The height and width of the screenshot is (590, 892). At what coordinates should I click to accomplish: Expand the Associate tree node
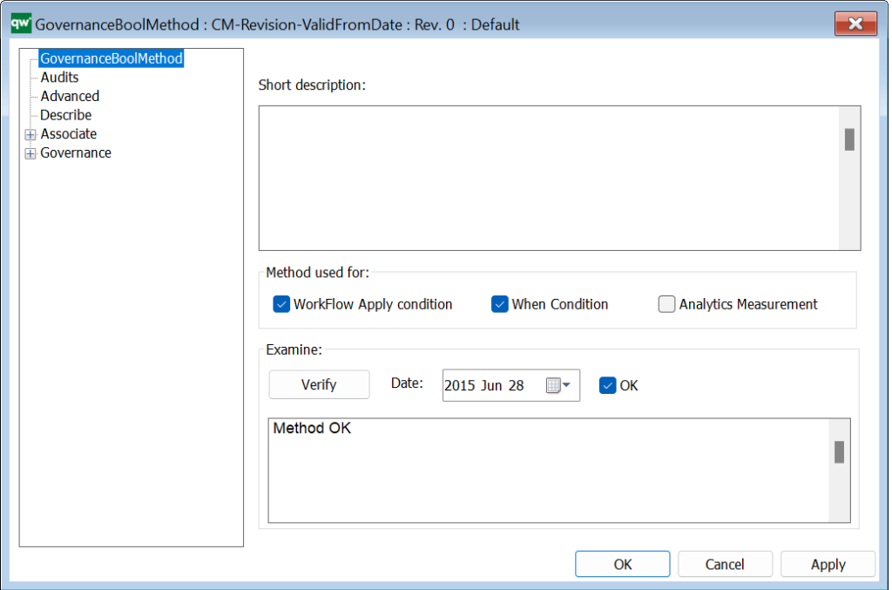point(30,134)
